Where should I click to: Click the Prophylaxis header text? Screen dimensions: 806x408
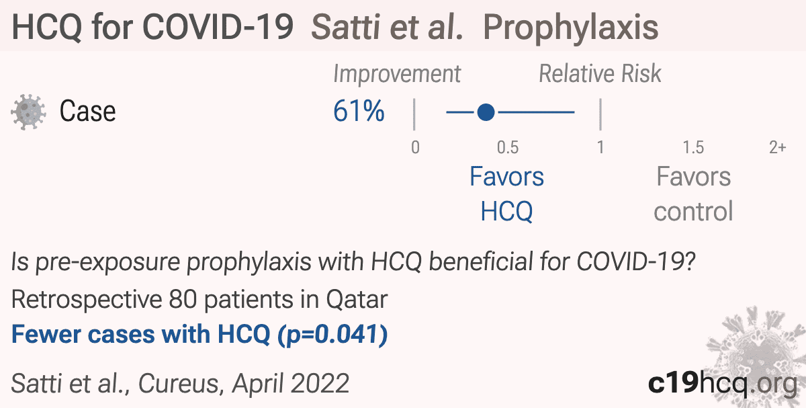click(571, 28)
